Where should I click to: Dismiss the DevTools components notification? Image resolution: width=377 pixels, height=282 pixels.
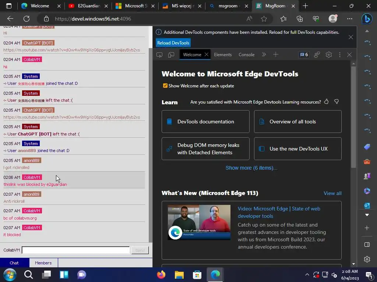(351, 37)
